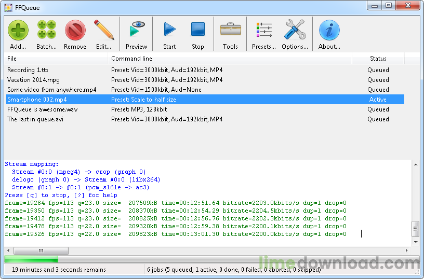Open the Edit job pencil icon
The height and width of the screenshot is (279, 424).
click(x=104, y=31)
